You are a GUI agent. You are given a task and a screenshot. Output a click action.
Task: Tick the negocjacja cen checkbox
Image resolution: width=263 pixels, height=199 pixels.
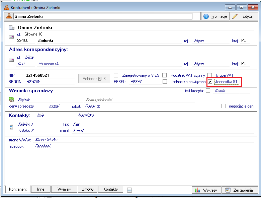coord(224,106)
